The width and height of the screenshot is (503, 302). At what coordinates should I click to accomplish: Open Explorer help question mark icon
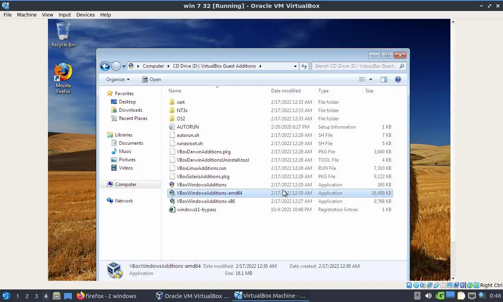[x=398, y=79]
